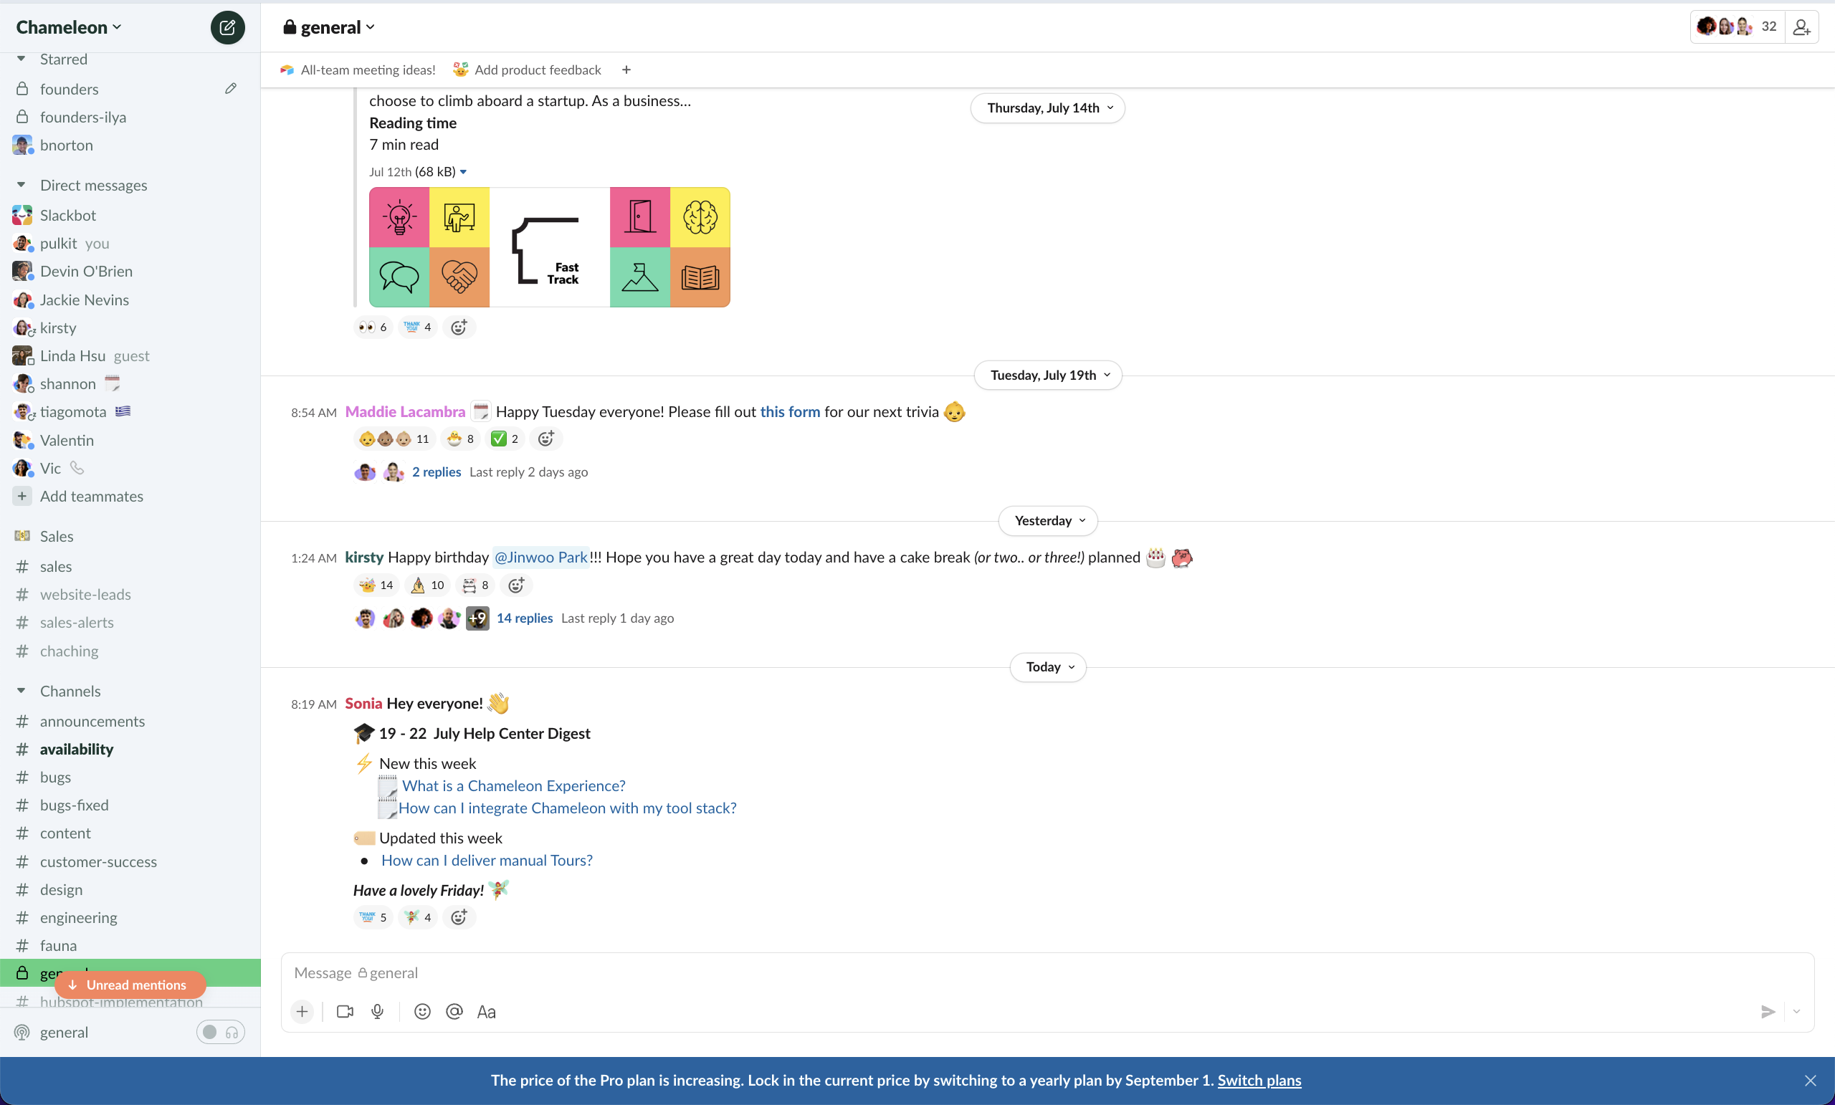
Task: Open the emoji picker in composer
Action: (x=422, y=1011)
